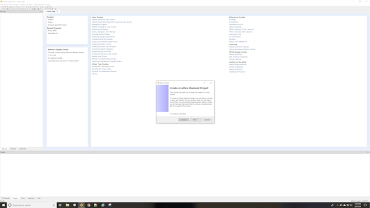
Task: Open Analyzing Static Timing link
Action: tap(101, 44)
